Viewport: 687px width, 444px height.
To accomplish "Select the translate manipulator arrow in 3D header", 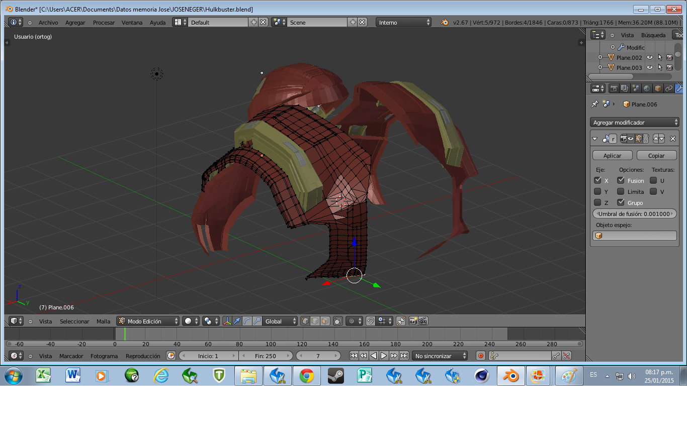I will click(x=237, y=321).
